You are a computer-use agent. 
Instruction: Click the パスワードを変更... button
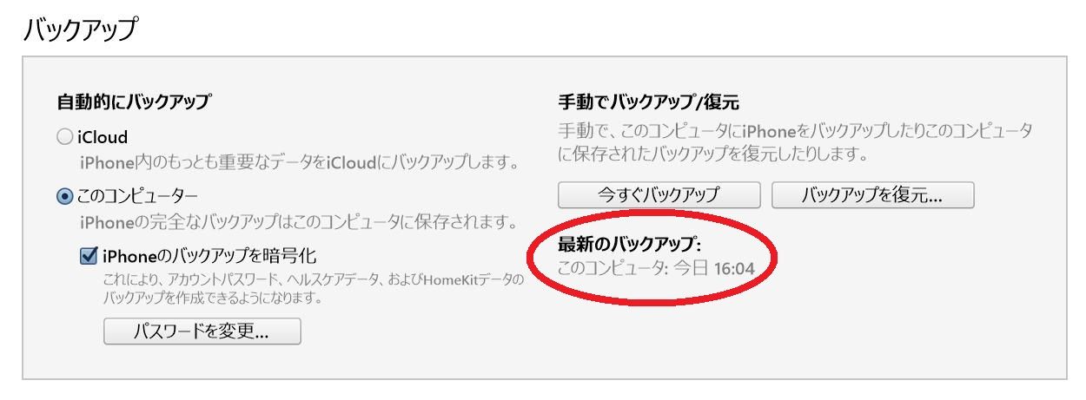202,331
